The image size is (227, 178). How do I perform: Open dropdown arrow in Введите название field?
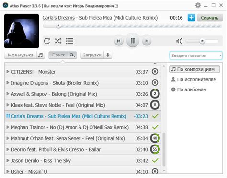click(x=220, y=56)
